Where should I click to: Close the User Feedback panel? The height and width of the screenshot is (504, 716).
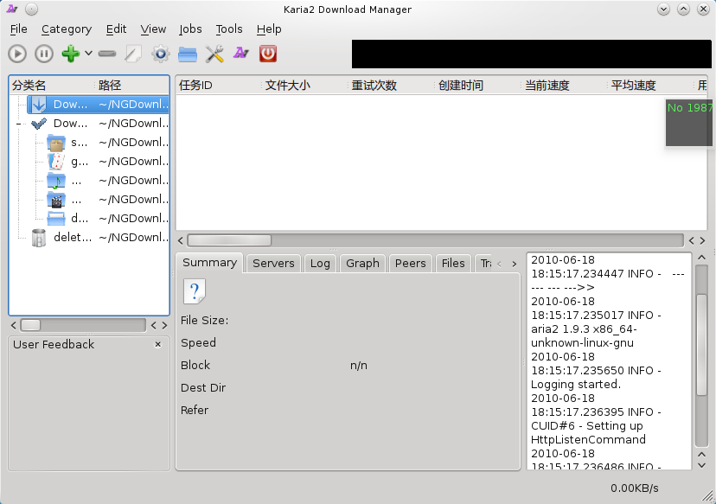click(158, 345)
